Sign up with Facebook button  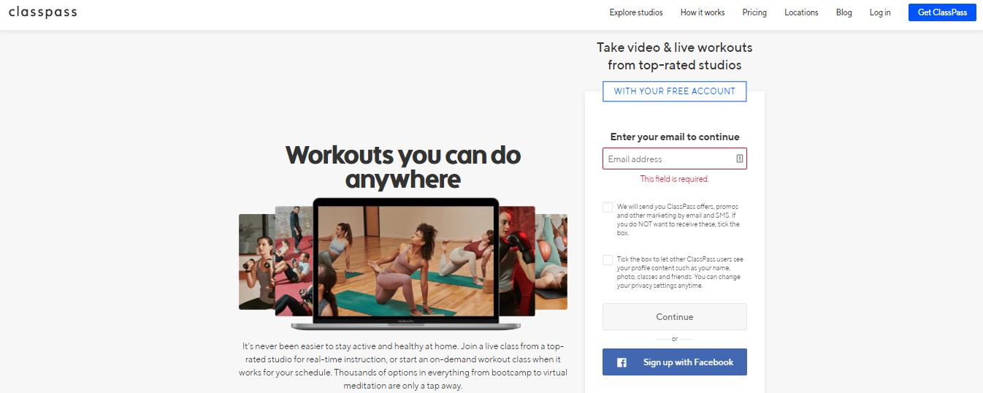(674, 362)
